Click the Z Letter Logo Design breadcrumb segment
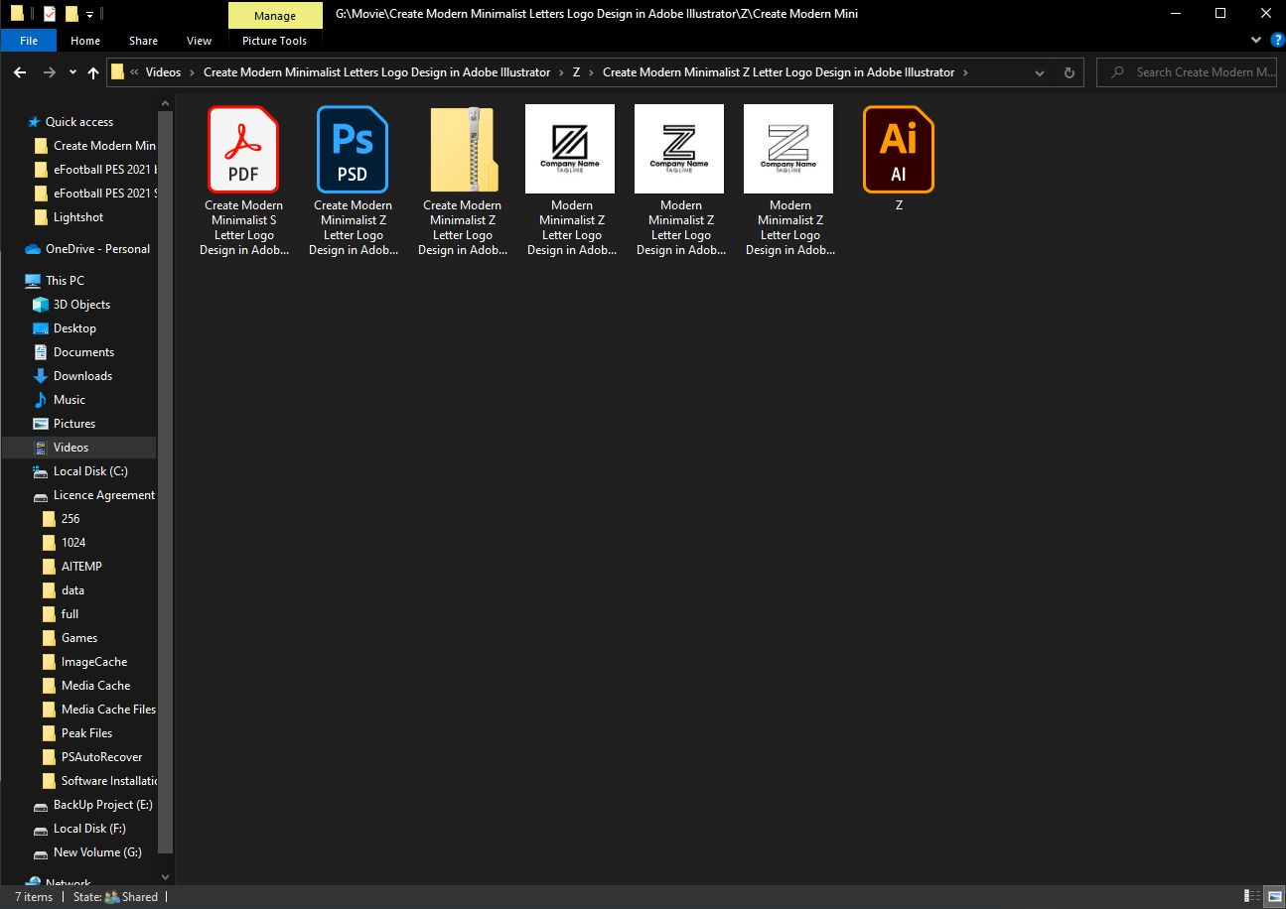1286x909 pixels. coord(779,72)
